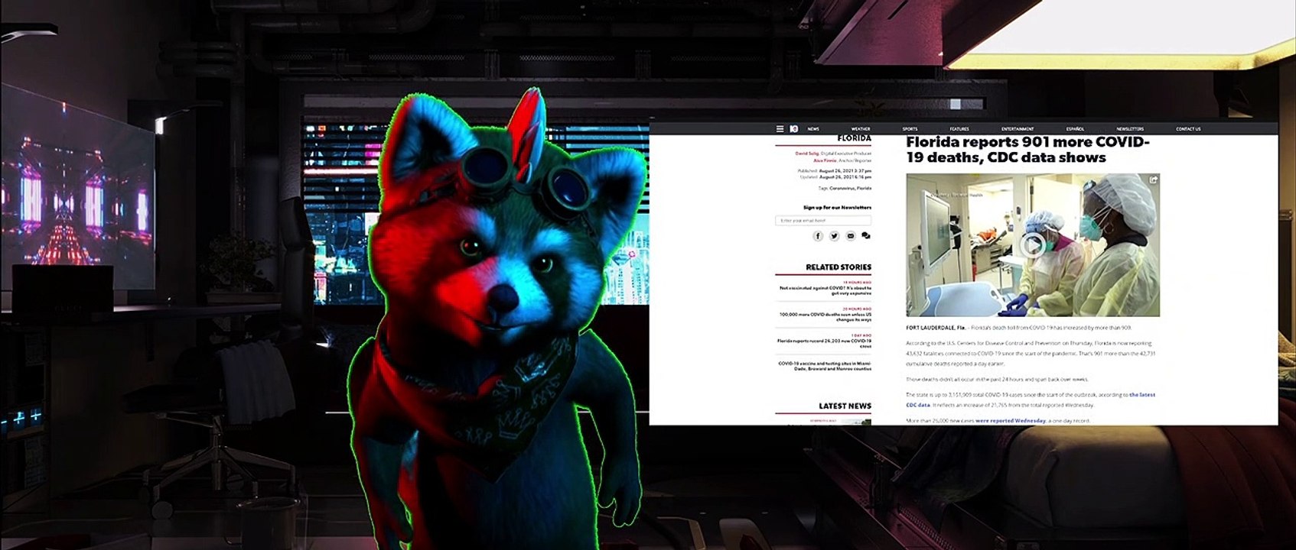Click the FLORIDA section heading
The width and height of the screenshot is (1296, 550).
point(854,139)
